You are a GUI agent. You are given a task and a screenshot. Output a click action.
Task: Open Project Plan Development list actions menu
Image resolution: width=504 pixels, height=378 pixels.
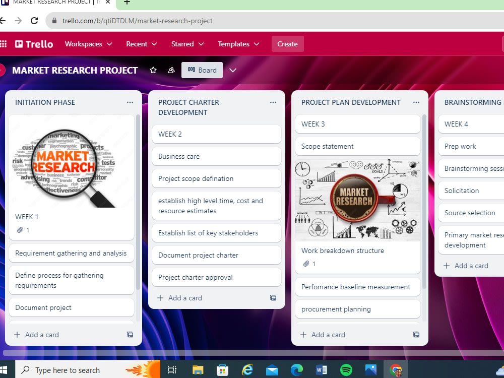point(416,102)
